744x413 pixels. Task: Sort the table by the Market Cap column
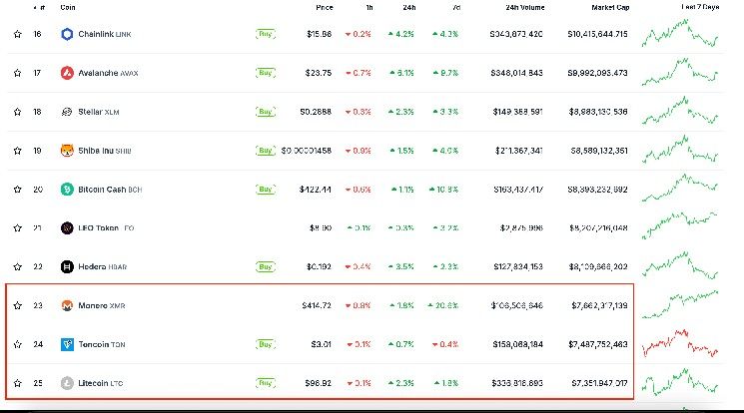[610, 8]
